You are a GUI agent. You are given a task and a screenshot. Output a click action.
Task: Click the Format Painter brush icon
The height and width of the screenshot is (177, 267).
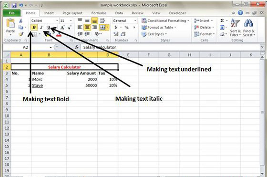pos(21,34)
